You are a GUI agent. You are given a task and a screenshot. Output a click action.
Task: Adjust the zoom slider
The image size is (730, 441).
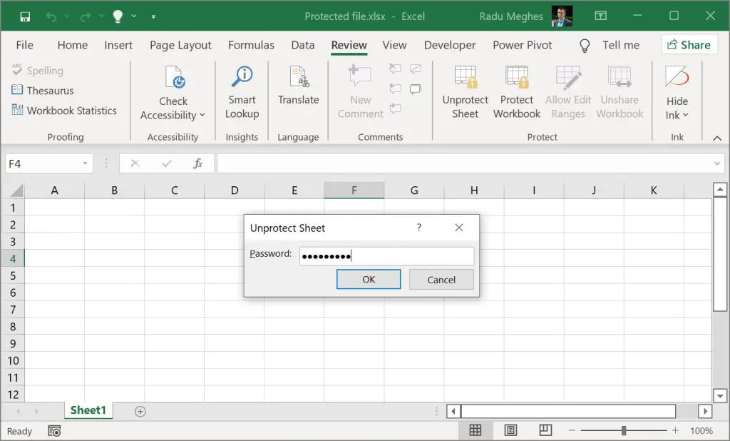(624, 430)
